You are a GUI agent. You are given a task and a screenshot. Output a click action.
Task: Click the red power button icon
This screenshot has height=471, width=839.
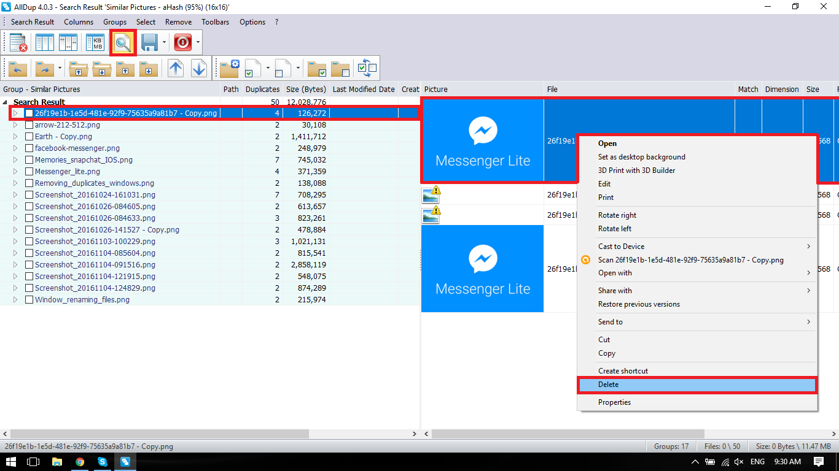(183, 42)
